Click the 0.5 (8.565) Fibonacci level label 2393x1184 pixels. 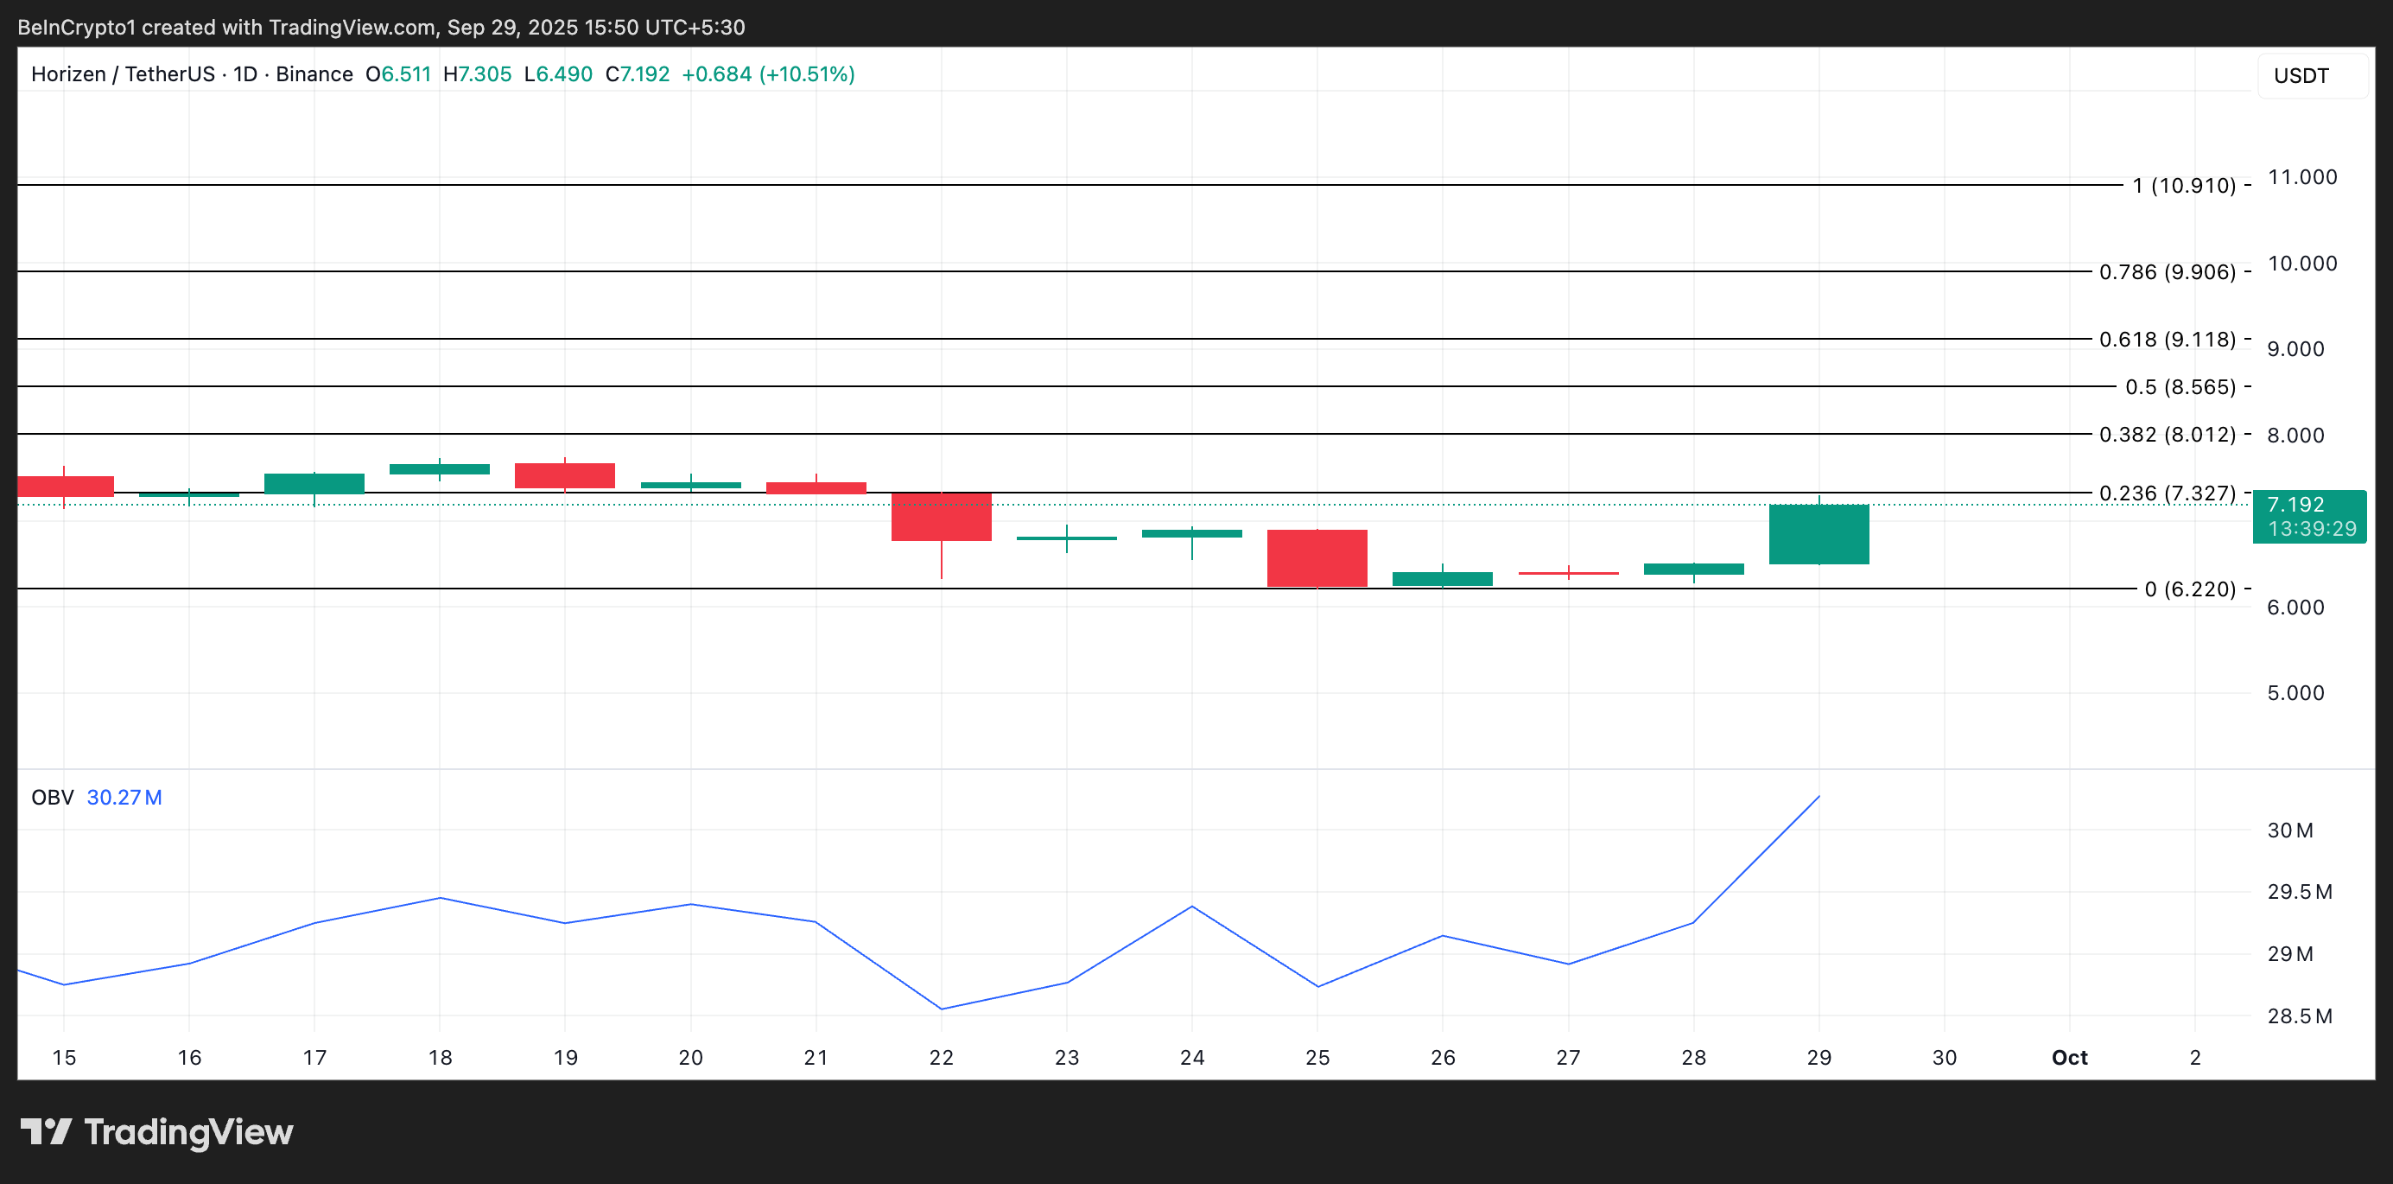(2180, 386)
